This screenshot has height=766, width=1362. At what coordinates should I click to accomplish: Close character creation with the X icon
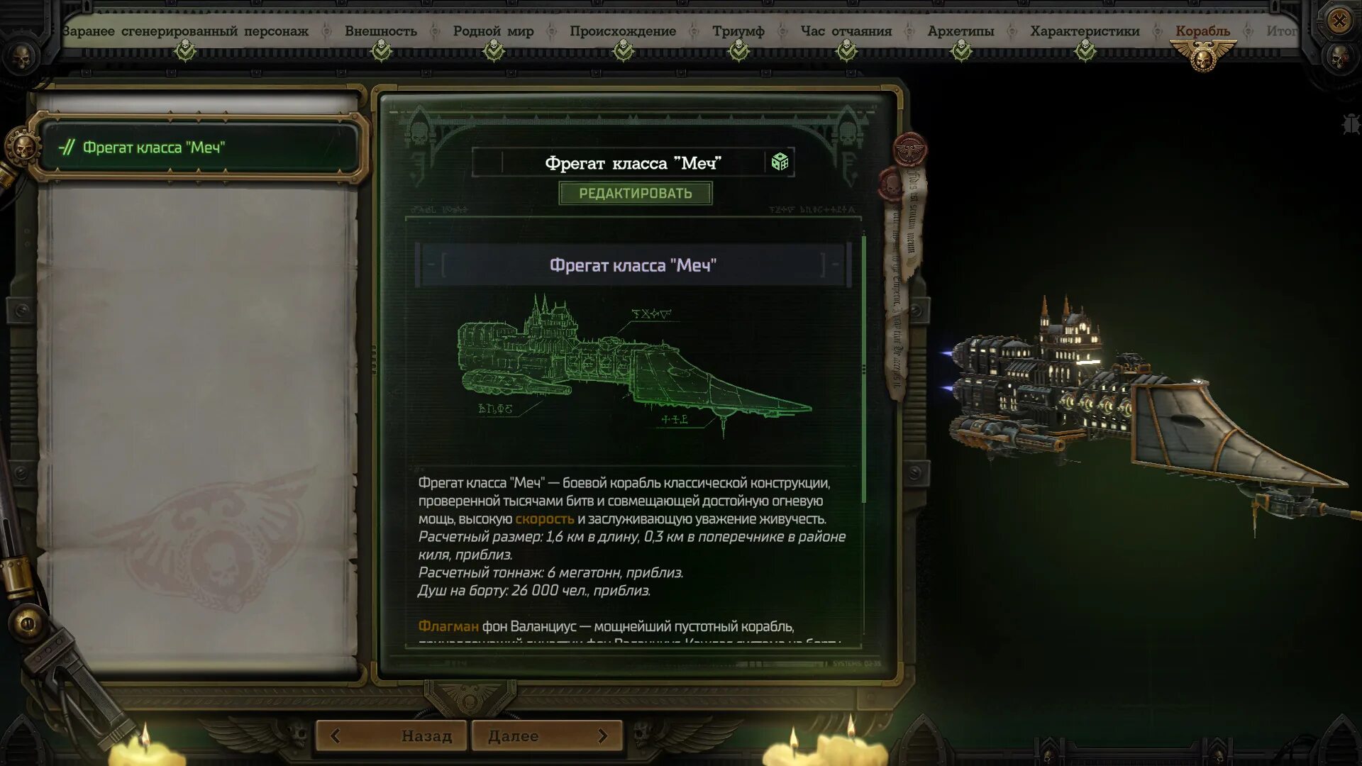tap(1339, 21)
